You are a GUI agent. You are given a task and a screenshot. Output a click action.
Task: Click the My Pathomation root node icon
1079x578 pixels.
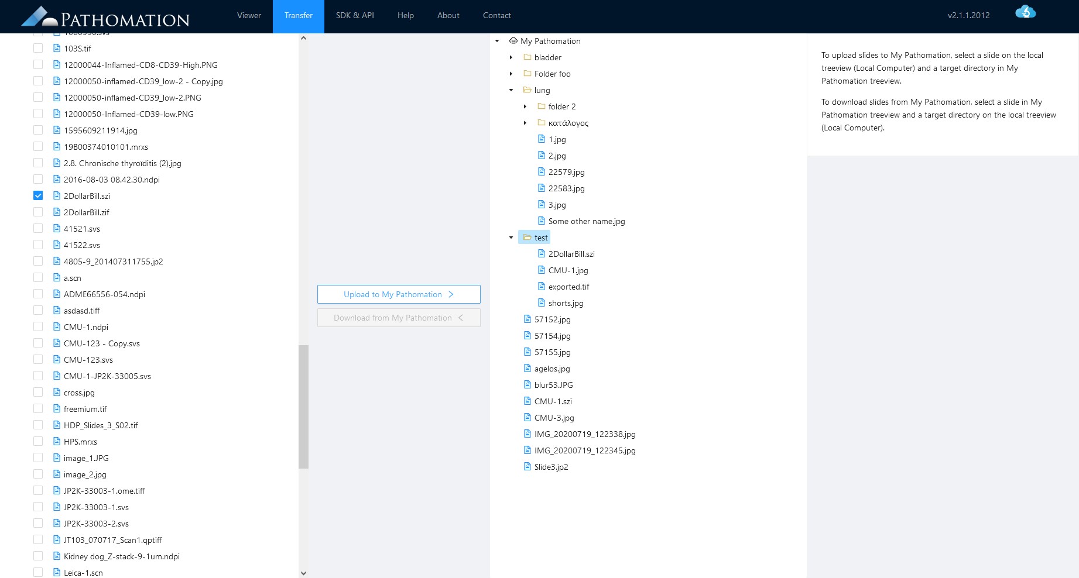pyautogui.click(x=513, y=41)
